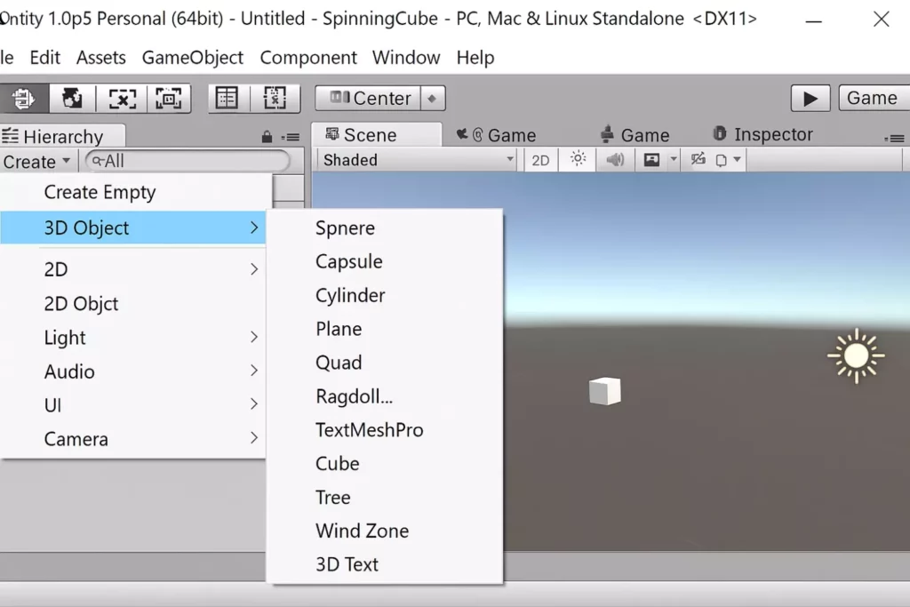Choose Capsule from the 3D Object submenu
This screenshot has width=910, height=607.
[x=385, y=261]
